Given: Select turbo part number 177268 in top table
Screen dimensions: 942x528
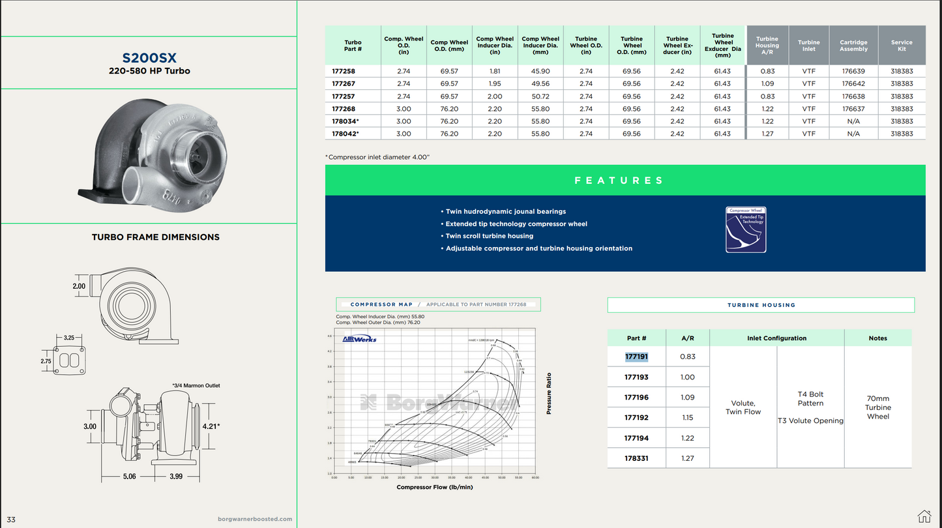Looking at the screenshot, I should [x=344, y=109].
